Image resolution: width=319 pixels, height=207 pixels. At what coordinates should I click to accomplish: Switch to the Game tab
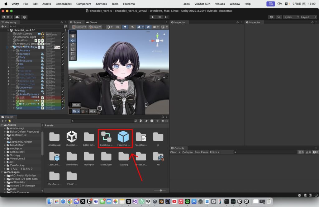92,22
